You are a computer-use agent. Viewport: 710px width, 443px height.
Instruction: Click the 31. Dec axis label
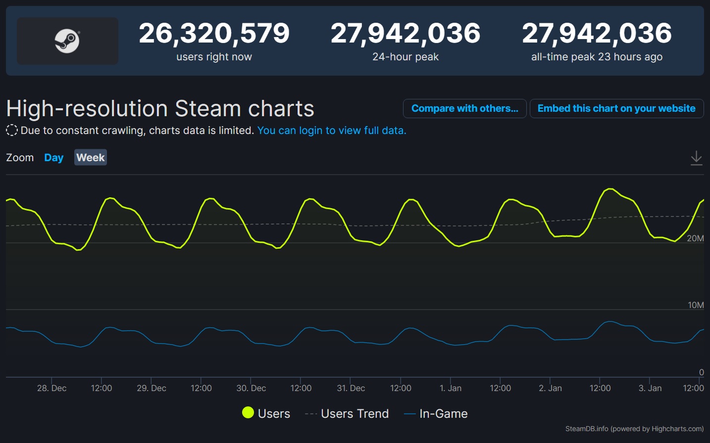351,388
